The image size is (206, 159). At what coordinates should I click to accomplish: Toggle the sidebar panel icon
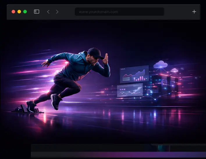click(x=37, y=12)
